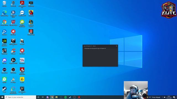Viewport: 177px width, 99px height.
Task: Click the launch preparation message text
Action: [95, 48]
